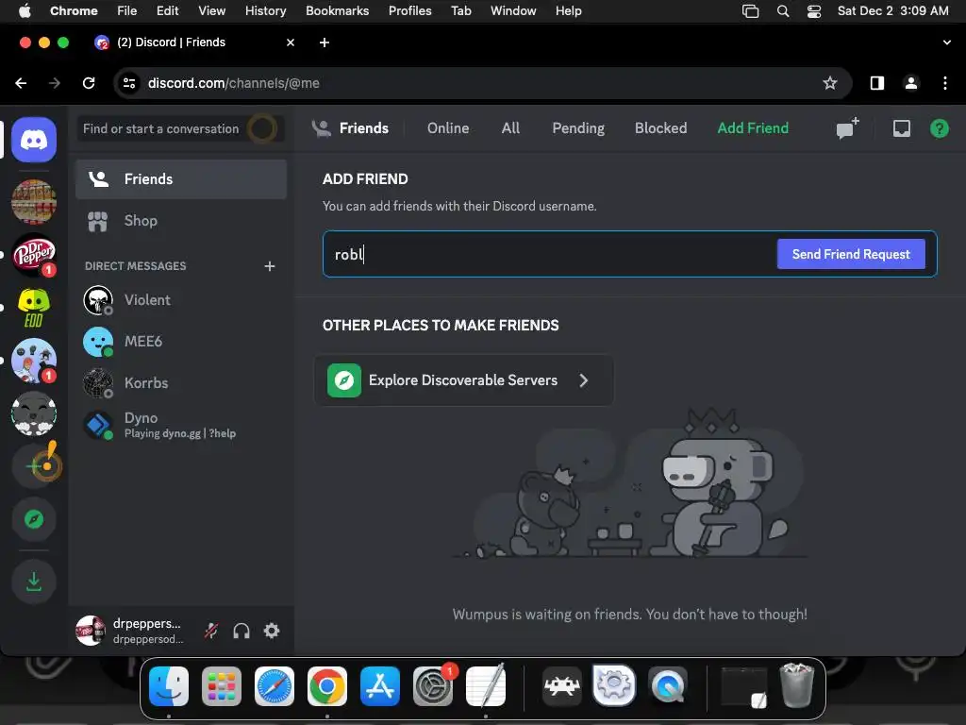Open the gray cat face server icon
Screen dimensions: 966x725
pyautogui.click(x=34, y=413)
